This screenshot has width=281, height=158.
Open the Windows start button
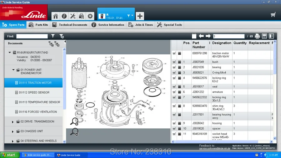10,155
